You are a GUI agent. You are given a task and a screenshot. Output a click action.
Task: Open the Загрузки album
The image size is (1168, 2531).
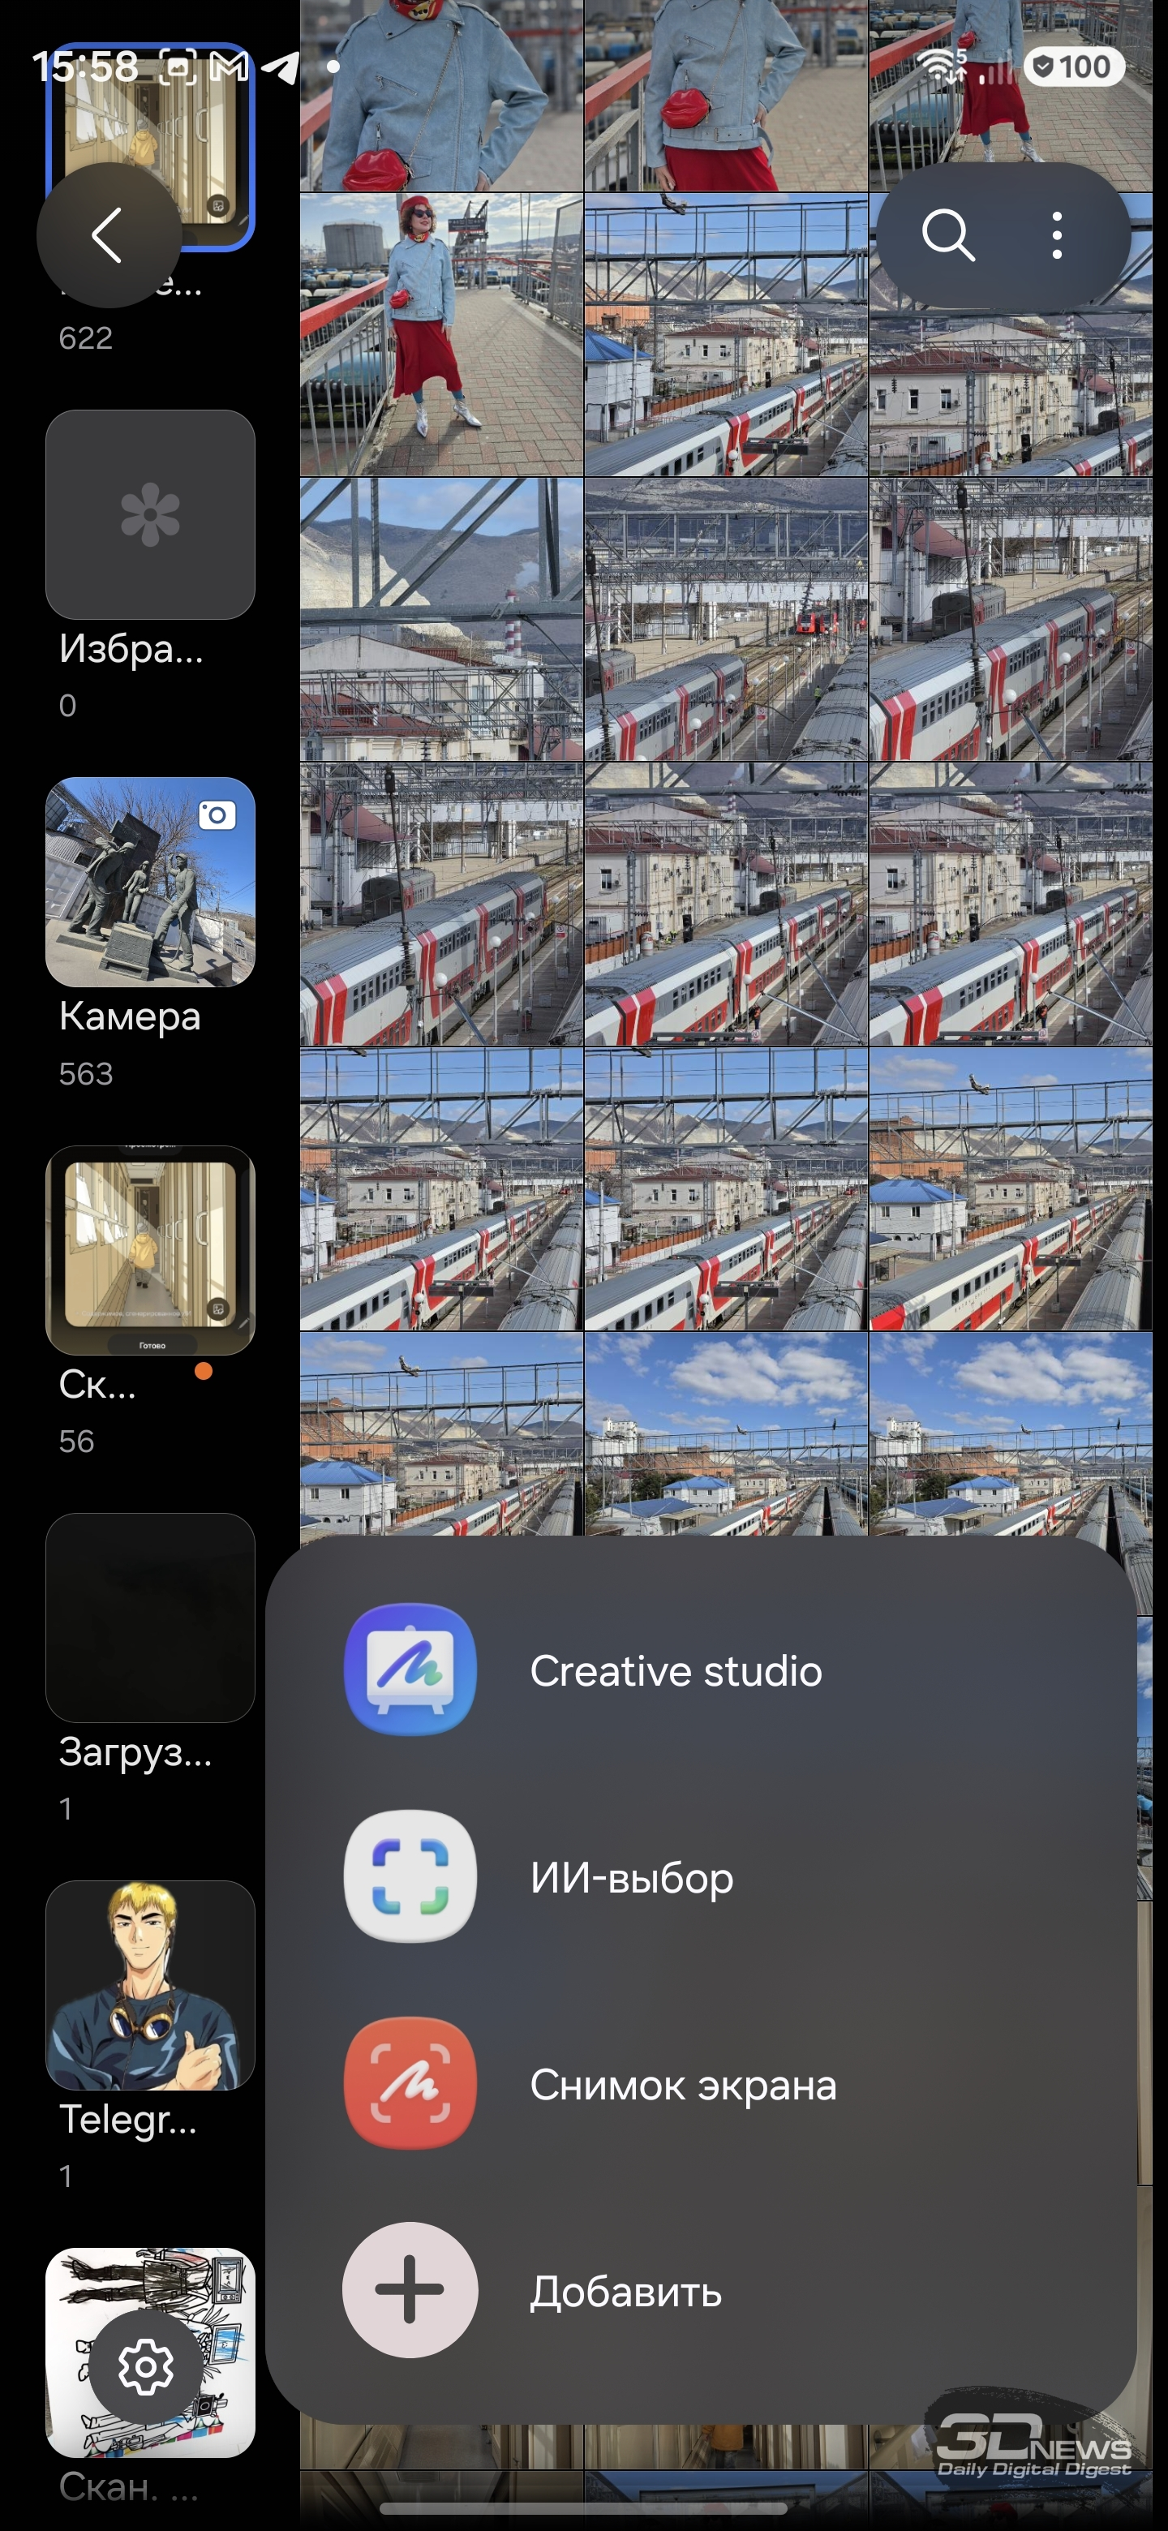[150, 1618]
